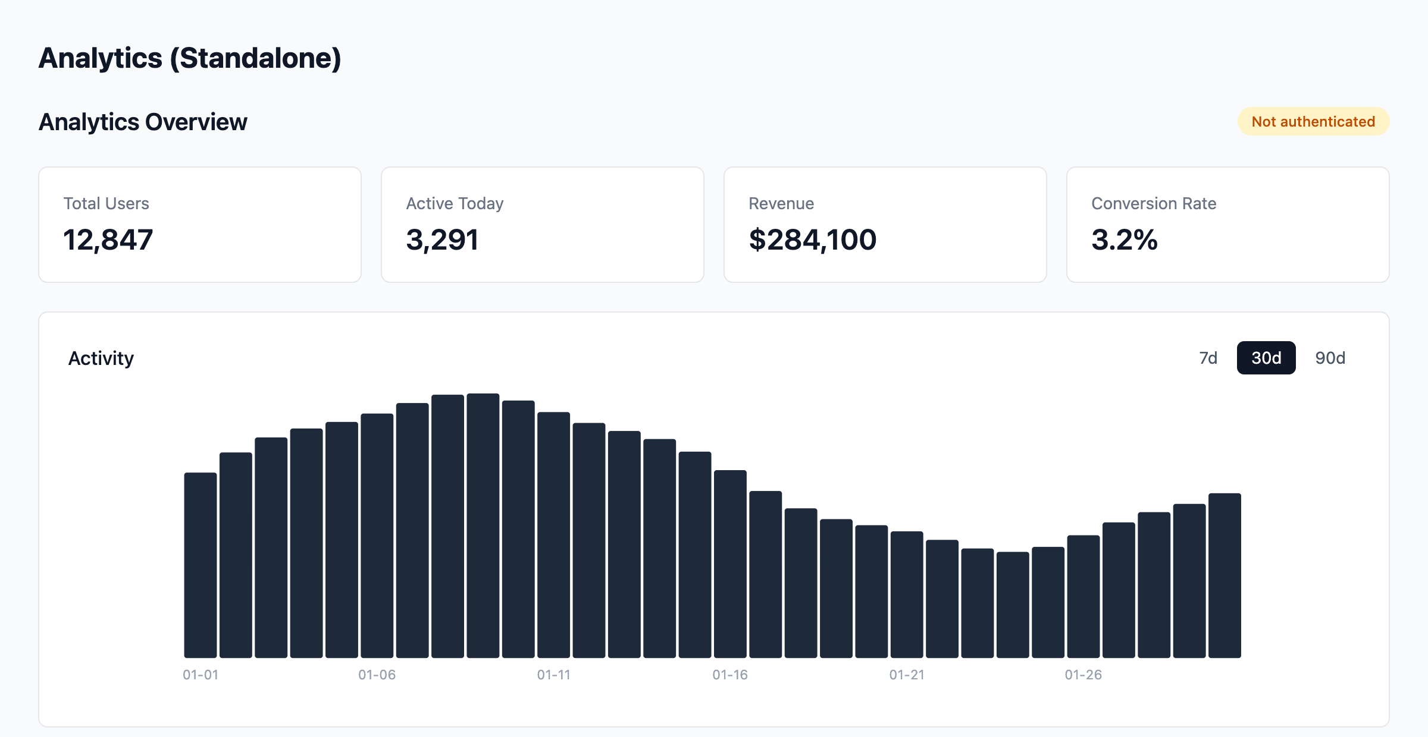
Task: Click the bar above 01-11 label
Action: (553, 535)
